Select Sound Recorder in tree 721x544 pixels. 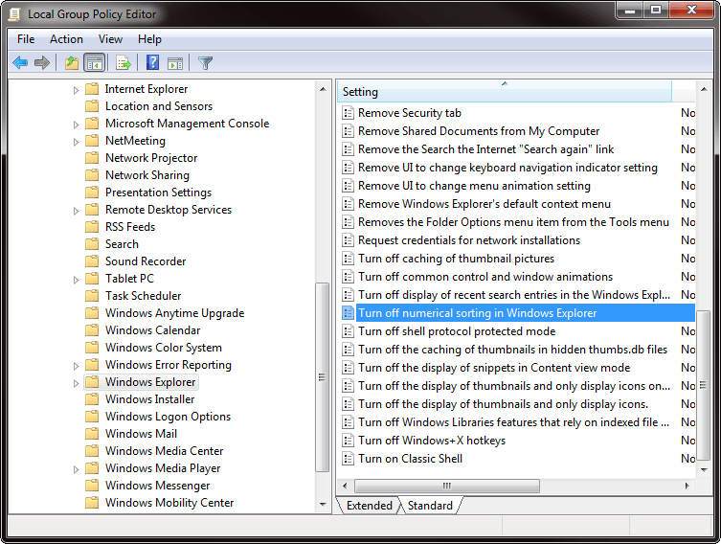(x=146, y=261)
